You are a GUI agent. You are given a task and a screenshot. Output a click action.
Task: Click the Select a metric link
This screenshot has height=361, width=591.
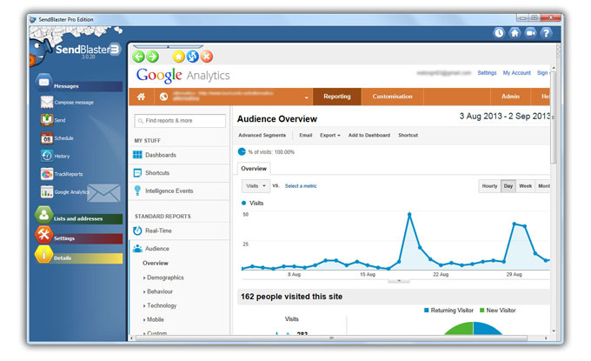[x=301, y=186]
